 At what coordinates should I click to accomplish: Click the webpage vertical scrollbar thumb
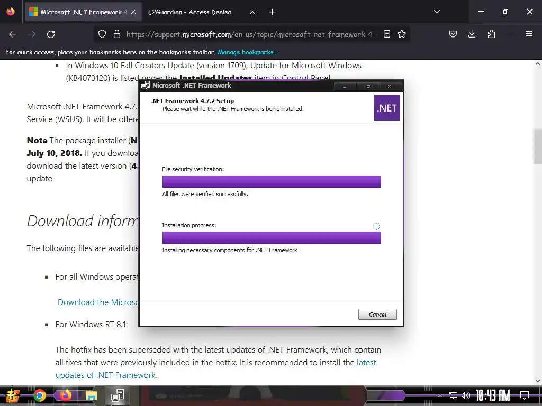(538, 146)
